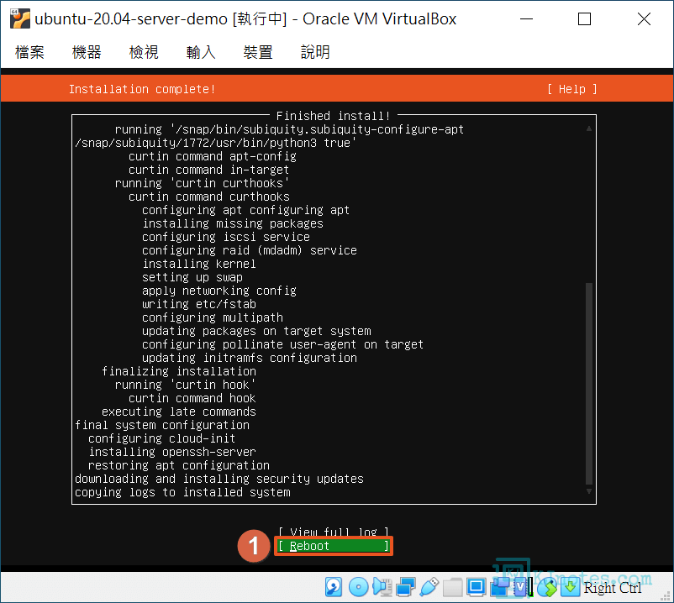Screen dimensions: 674x603
Task: Open the optical drive status icon
Action: click(358, 587)
